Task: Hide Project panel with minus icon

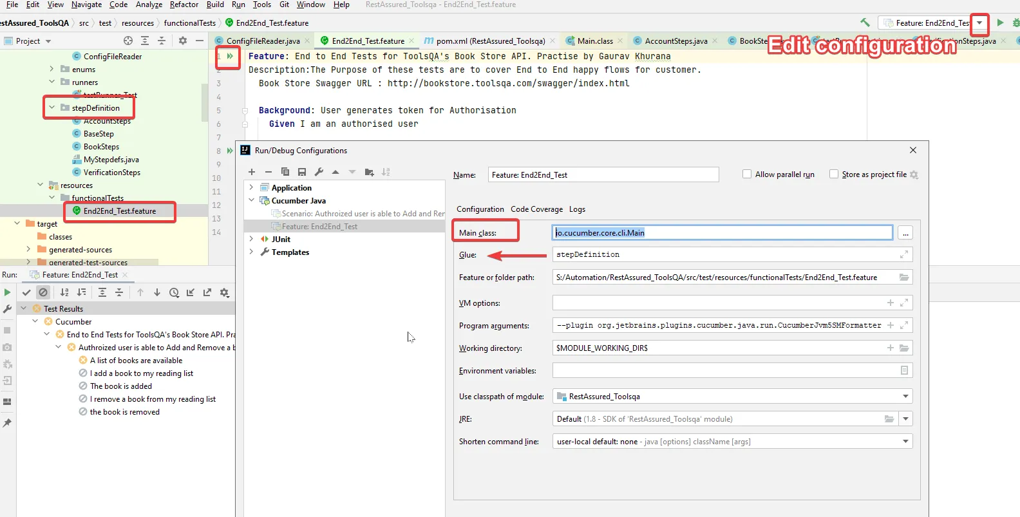Action: click(200, 41)
